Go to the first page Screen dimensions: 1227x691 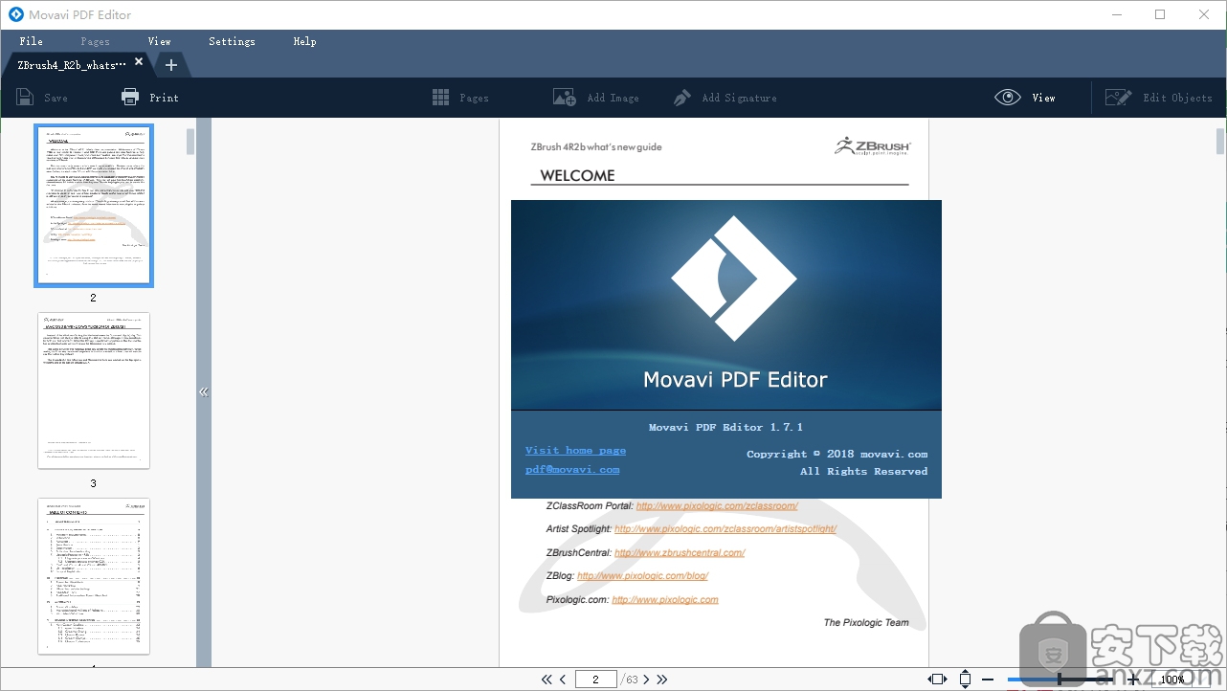[547, 680]
